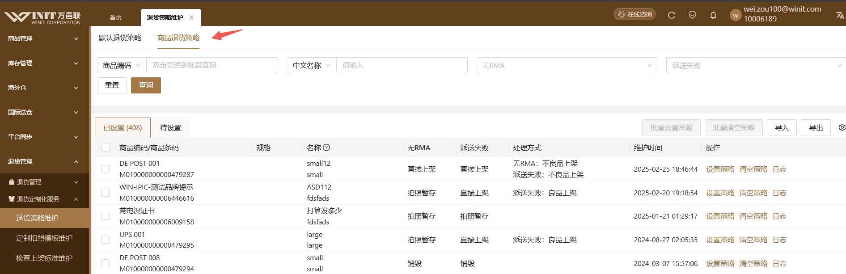
Task: Open the 中文名称 field type dropdown
Action: (x=311, y=65)
